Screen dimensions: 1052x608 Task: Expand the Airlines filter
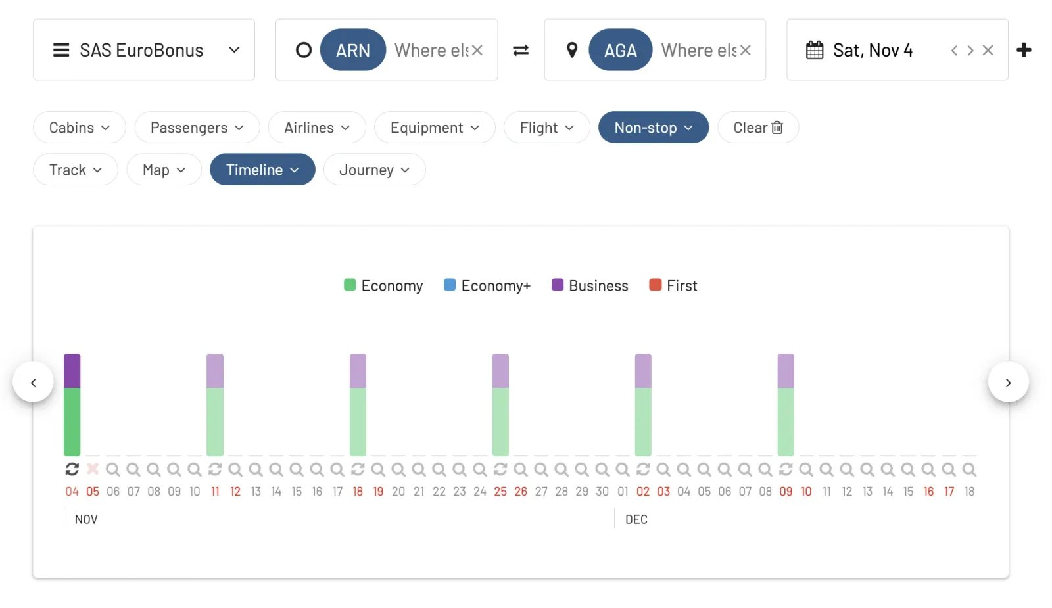click(x=317, y=128)
